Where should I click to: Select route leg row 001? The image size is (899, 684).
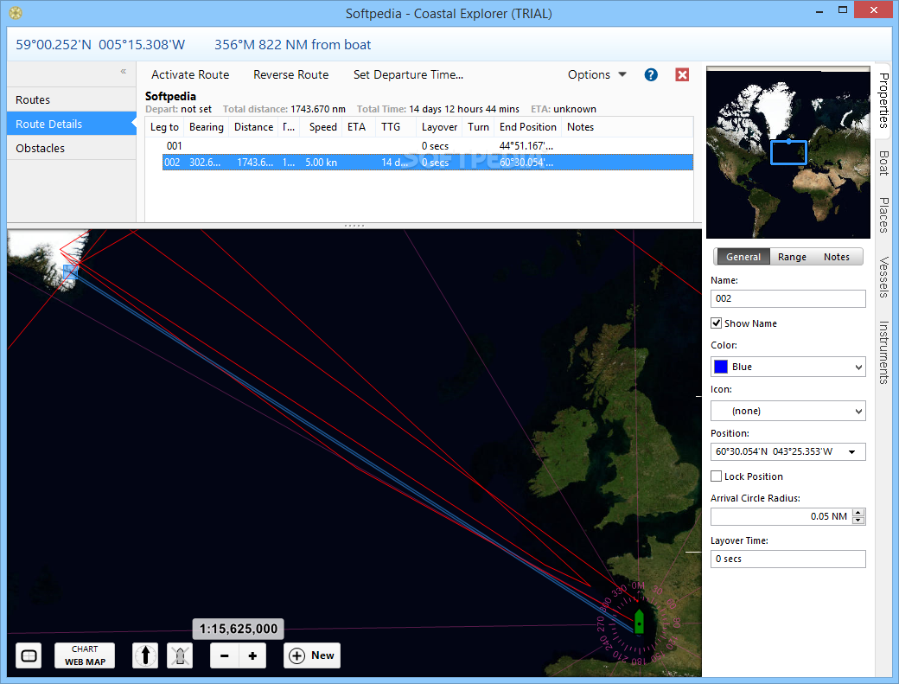(x=427, y=145)
